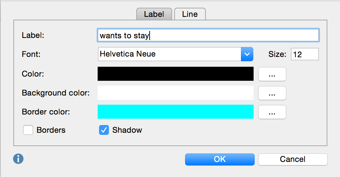Click the Helvetica Neue font combo box
The width and height of the screenshot is (340, 177).
[x=175, y=54]
